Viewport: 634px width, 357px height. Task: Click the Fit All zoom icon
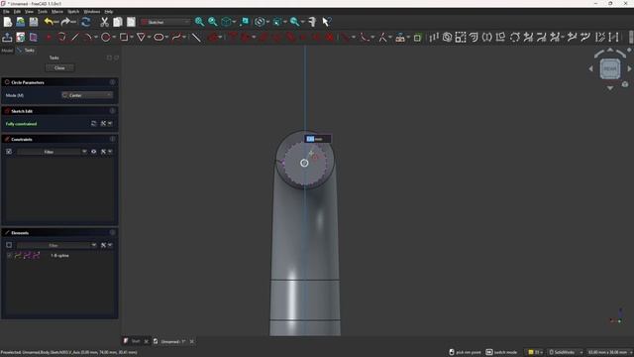199,22
